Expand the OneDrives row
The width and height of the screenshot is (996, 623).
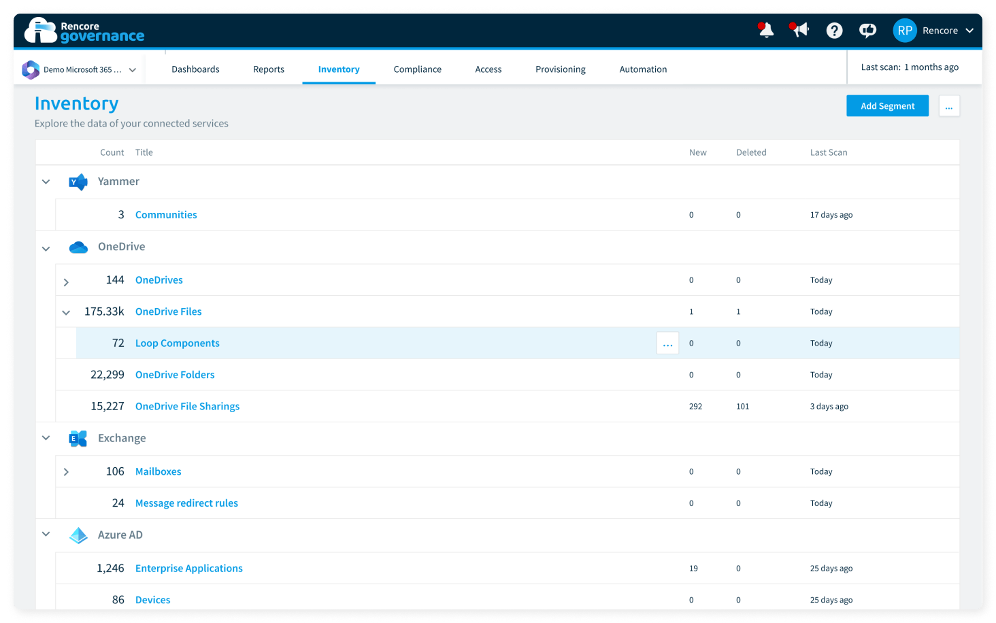coord(66,282)
